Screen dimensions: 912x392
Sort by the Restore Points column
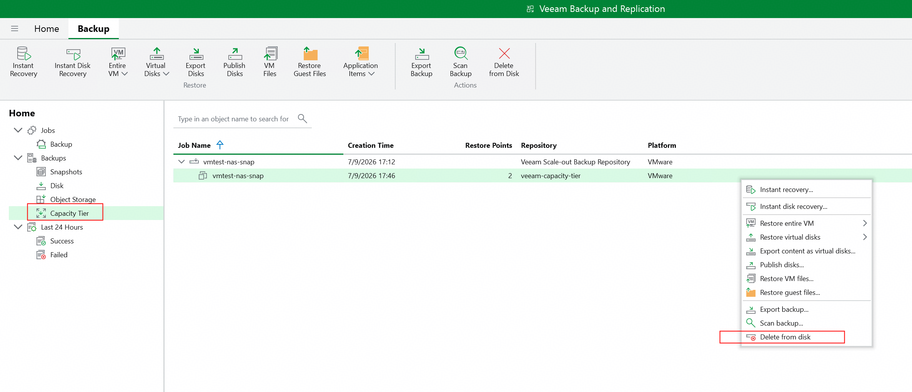click(488, 146)
